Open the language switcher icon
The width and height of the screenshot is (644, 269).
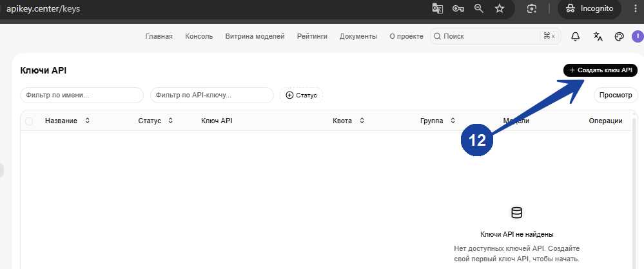pos(598,37)
